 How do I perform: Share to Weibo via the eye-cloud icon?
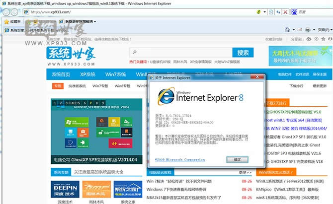click(x=309, y=39)
